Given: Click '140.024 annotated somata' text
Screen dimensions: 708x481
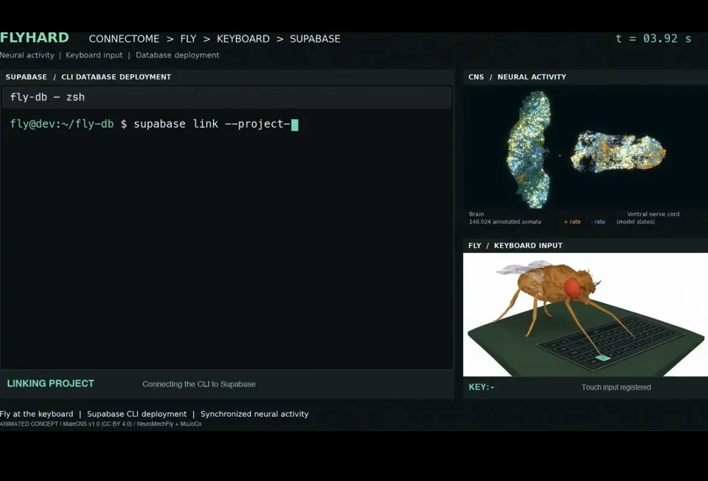Looking at the screenshot, I should click(x=505, y=222).
